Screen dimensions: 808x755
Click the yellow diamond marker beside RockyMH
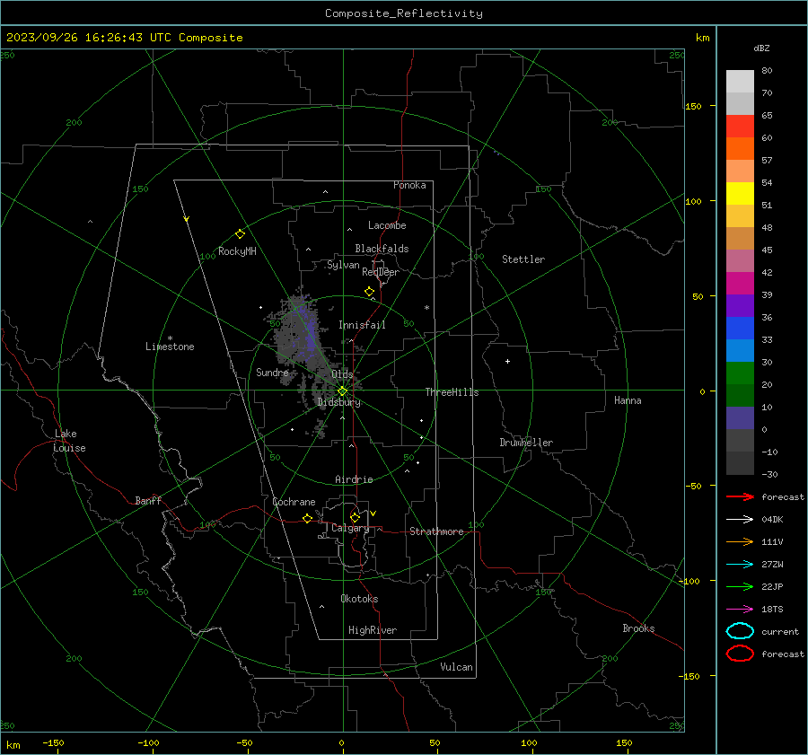(240, 234)
